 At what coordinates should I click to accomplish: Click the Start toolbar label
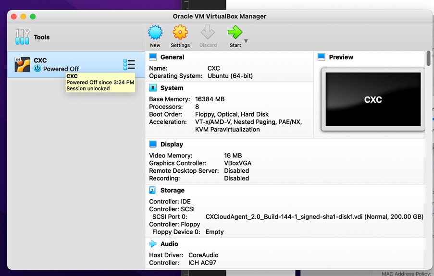pyautogui.click(x=236, y=45)
